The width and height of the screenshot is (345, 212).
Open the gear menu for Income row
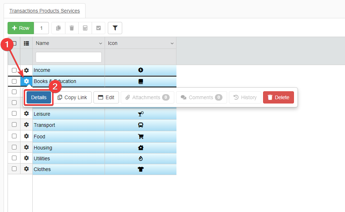point(26,70)
